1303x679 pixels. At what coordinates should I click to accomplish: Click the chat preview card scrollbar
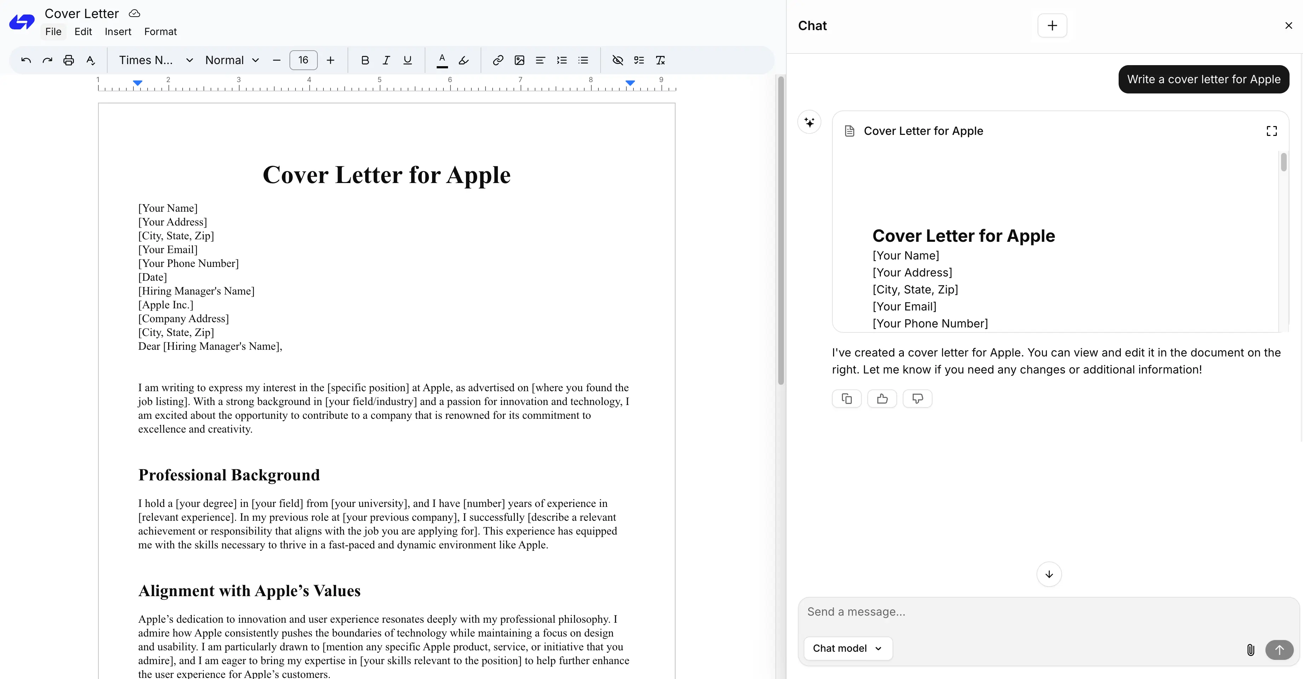point(1284,162)
